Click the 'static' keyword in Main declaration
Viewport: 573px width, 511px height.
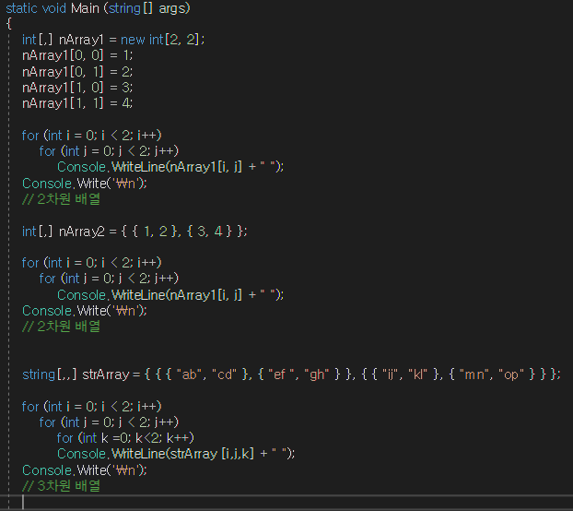(21, 8)
